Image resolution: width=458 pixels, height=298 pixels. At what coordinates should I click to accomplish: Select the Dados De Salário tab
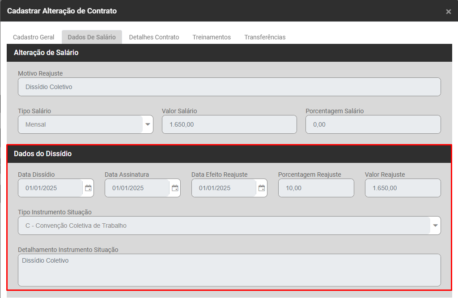pos(92,37)
